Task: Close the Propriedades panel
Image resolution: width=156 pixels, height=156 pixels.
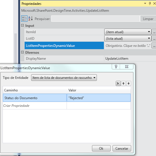Action: coord(154,3)
